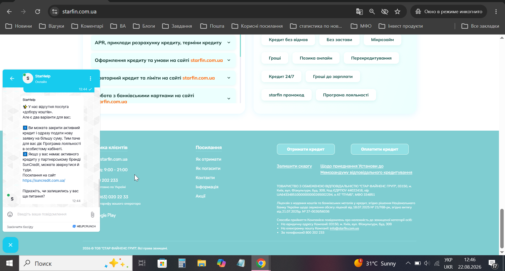
Task: Open Microsoft Store from the taskbar
Action: (162, 263)
